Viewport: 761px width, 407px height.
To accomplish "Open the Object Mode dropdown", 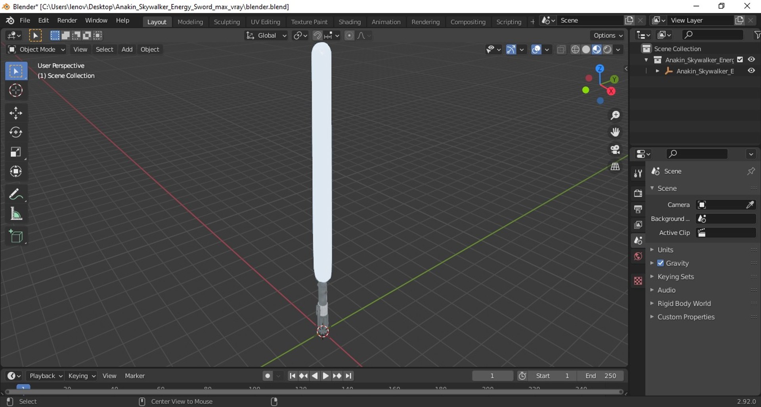I will (x=36, y=49).
